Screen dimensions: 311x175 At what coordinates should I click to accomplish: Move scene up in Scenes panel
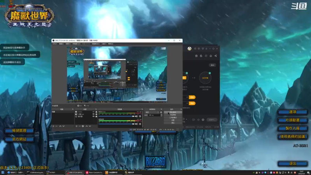tap(60, 126)
